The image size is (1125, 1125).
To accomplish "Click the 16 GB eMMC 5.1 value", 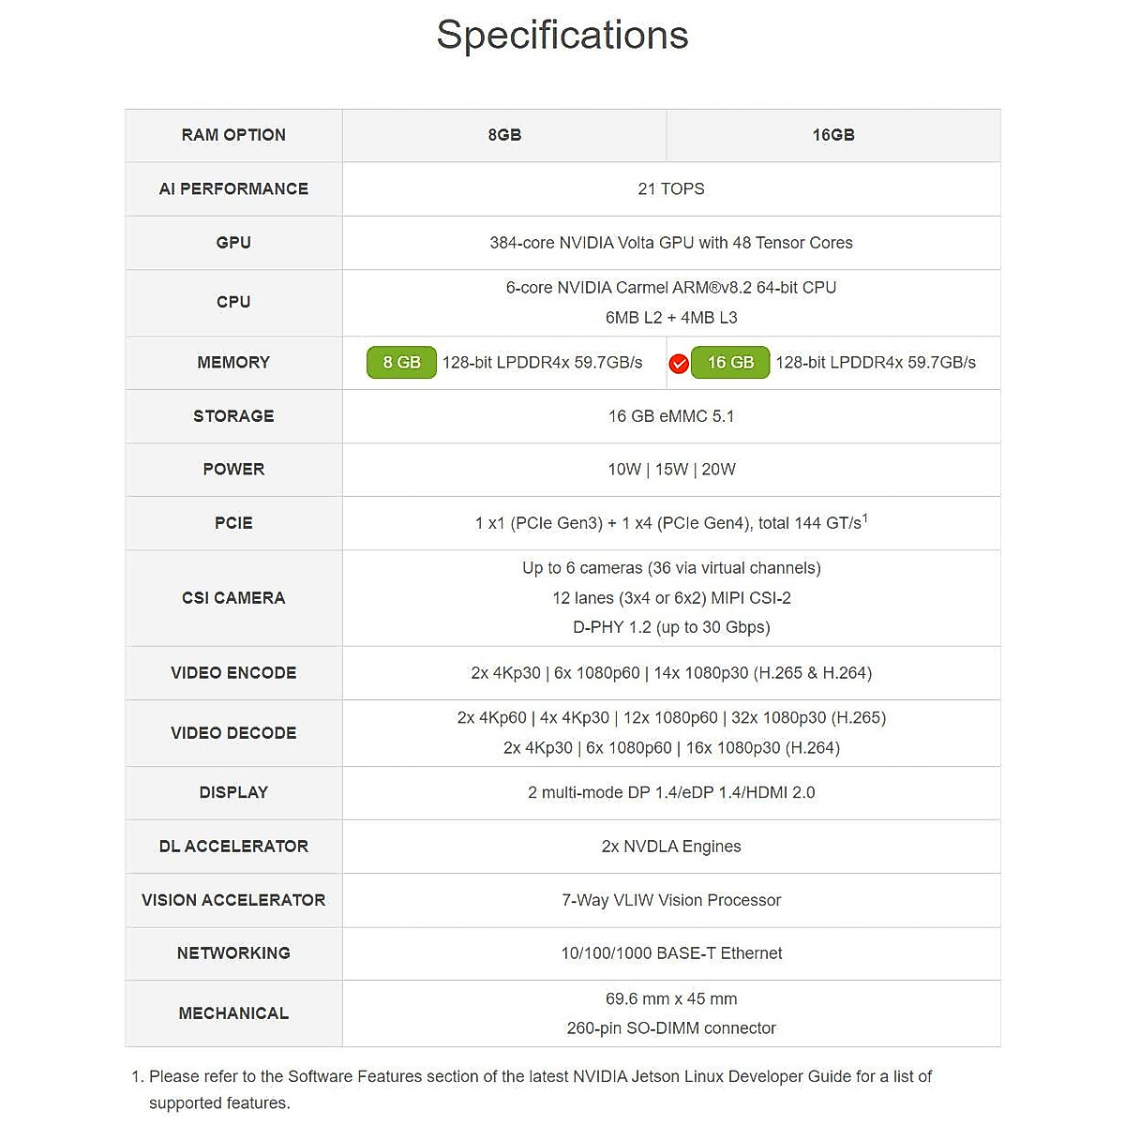I will [x=671, y=416].
